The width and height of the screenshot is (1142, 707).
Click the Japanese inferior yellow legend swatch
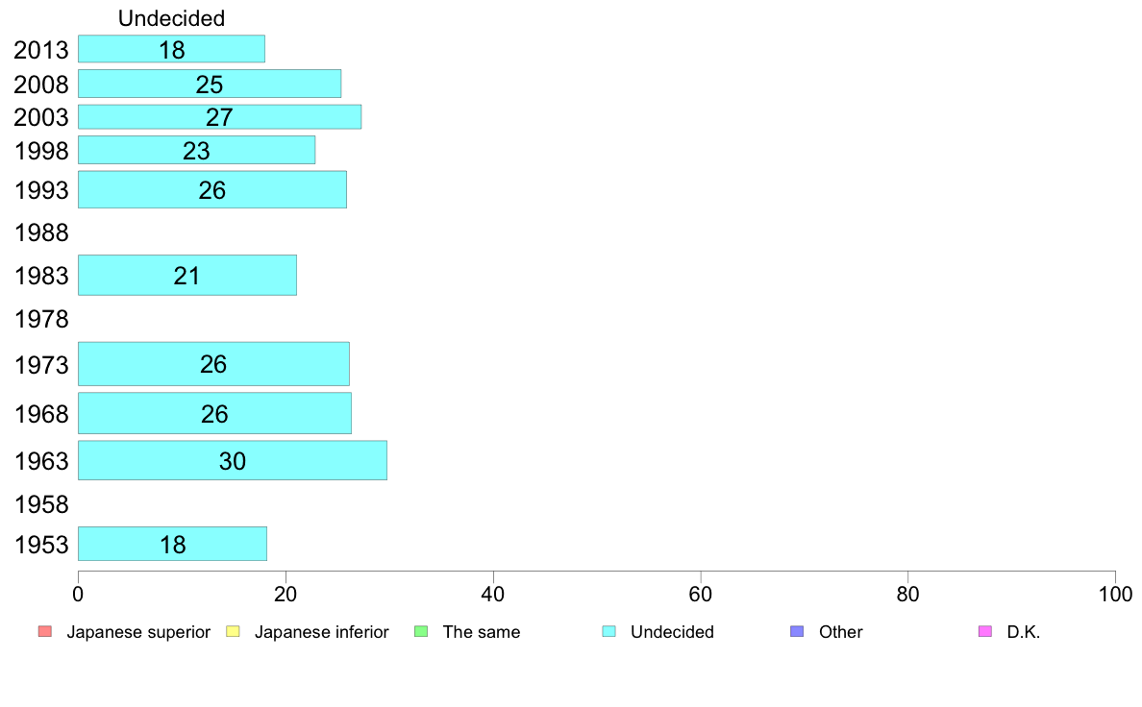pyautogui.click(x=233, y=631)
